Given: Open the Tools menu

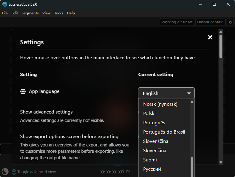Looking at the screenshot, I should point(59,13).
